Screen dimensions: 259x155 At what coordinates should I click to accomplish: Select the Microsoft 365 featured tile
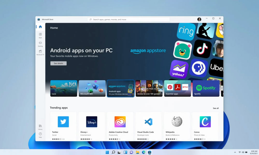point(92,88)
